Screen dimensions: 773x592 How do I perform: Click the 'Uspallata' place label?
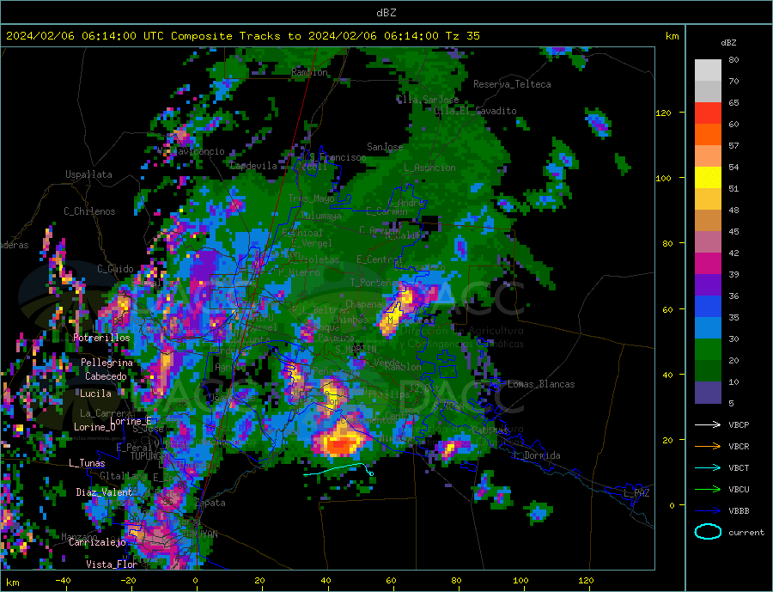click(88, 174)
